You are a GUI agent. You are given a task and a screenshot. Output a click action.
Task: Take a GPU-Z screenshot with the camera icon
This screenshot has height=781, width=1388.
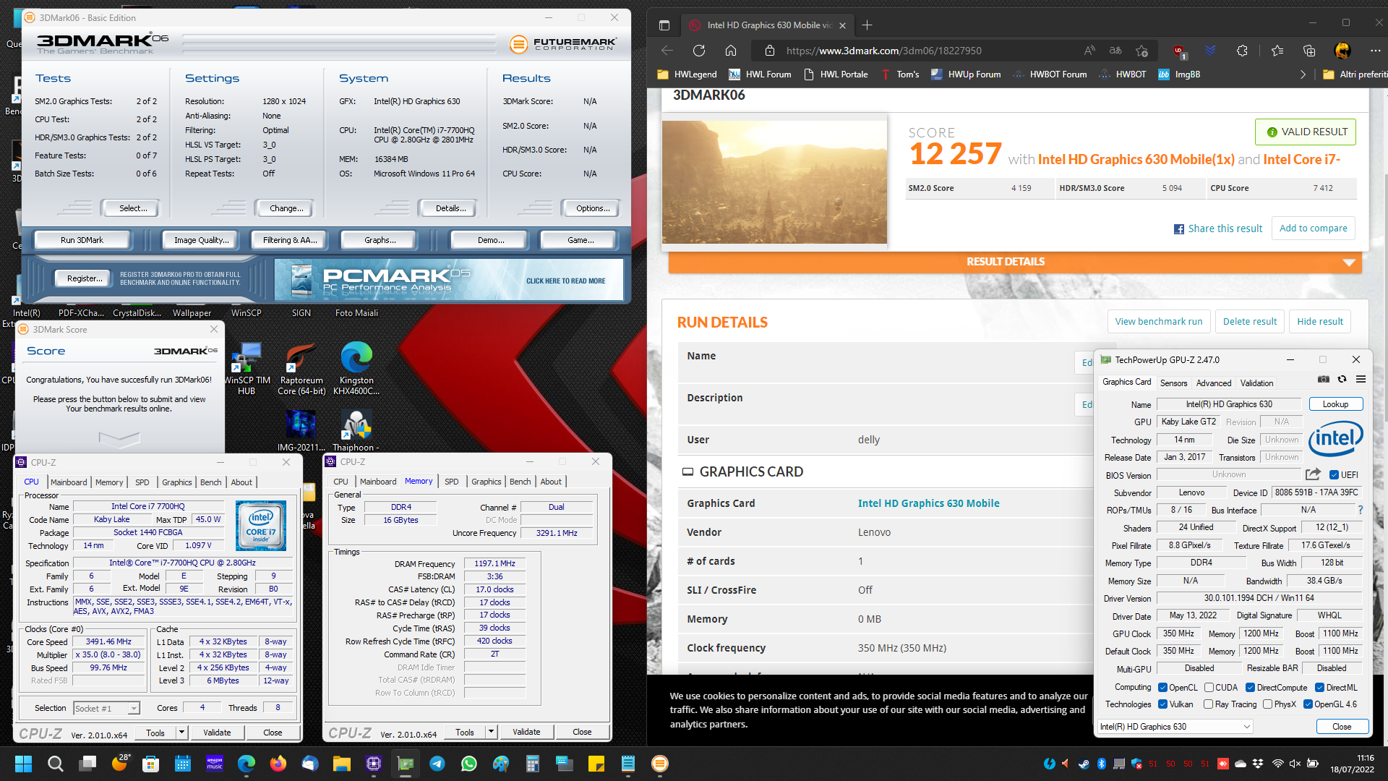1323,379
